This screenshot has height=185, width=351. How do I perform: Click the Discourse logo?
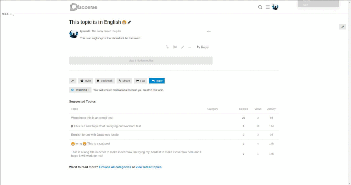(x=84, y=7)
